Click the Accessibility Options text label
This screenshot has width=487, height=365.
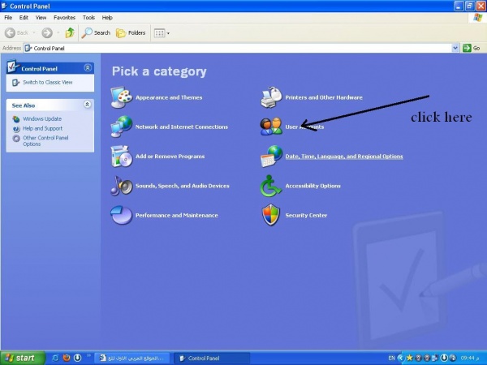click(x=313, y=186)
